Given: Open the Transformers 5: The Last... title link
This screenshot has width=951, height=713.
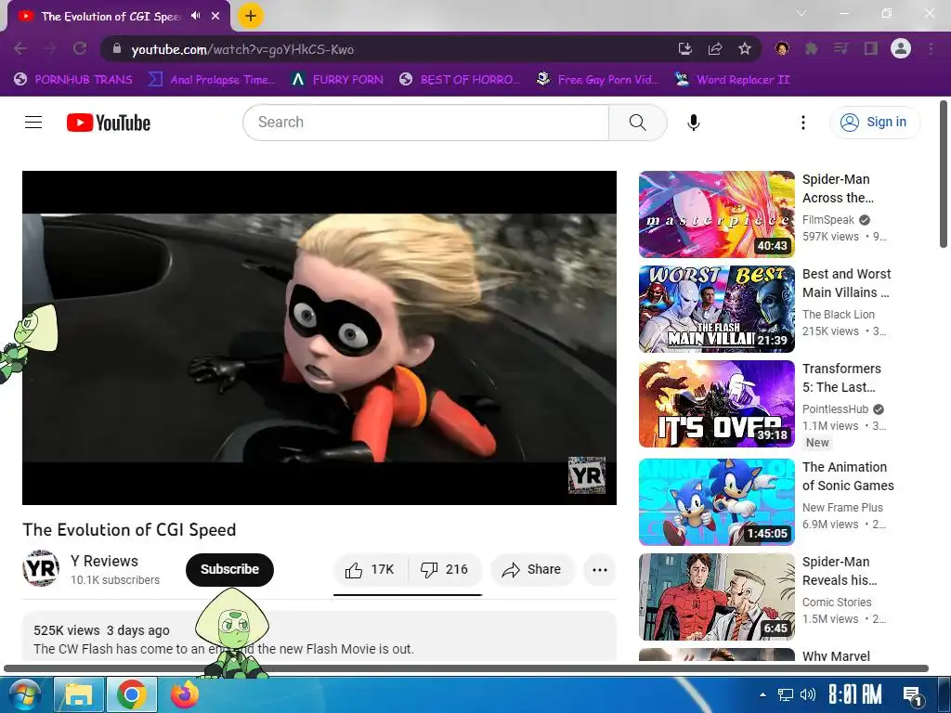Looking at the screenshot, I should (841, 378).
